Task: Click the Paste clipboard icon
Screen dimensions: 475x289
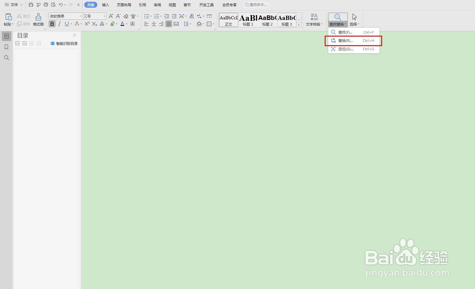Action: click(x=8, y=17)
